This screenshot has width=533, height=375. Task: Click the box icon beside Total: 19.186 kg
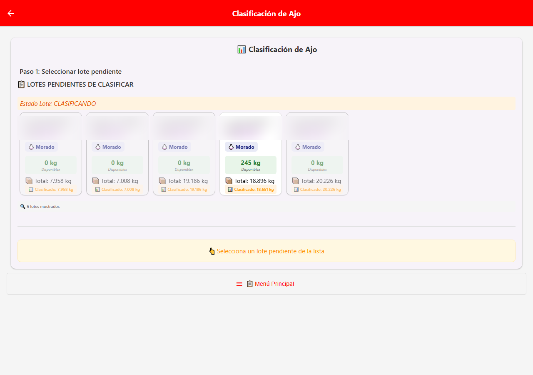coord(162,181)
